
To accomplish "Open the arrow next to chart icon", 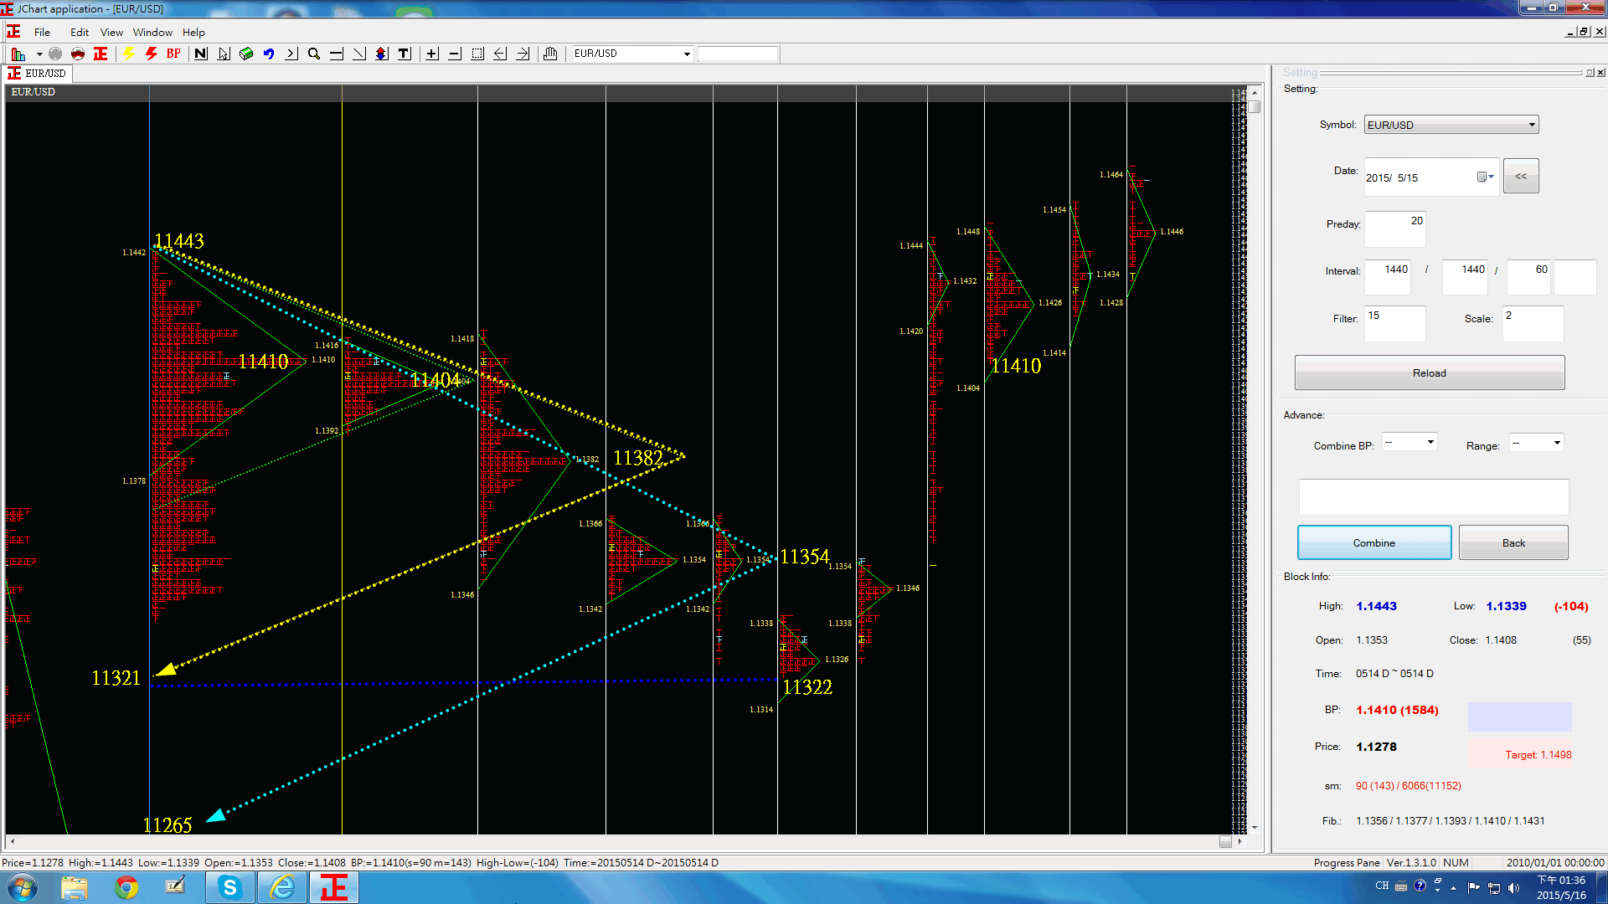I will pyautogui.click(x=39, y=54).
